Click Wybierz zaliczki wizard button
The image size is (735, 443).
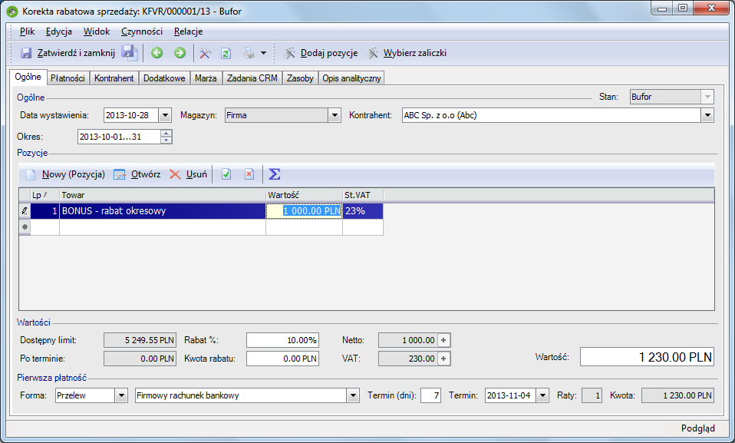(x=407, y=53)
